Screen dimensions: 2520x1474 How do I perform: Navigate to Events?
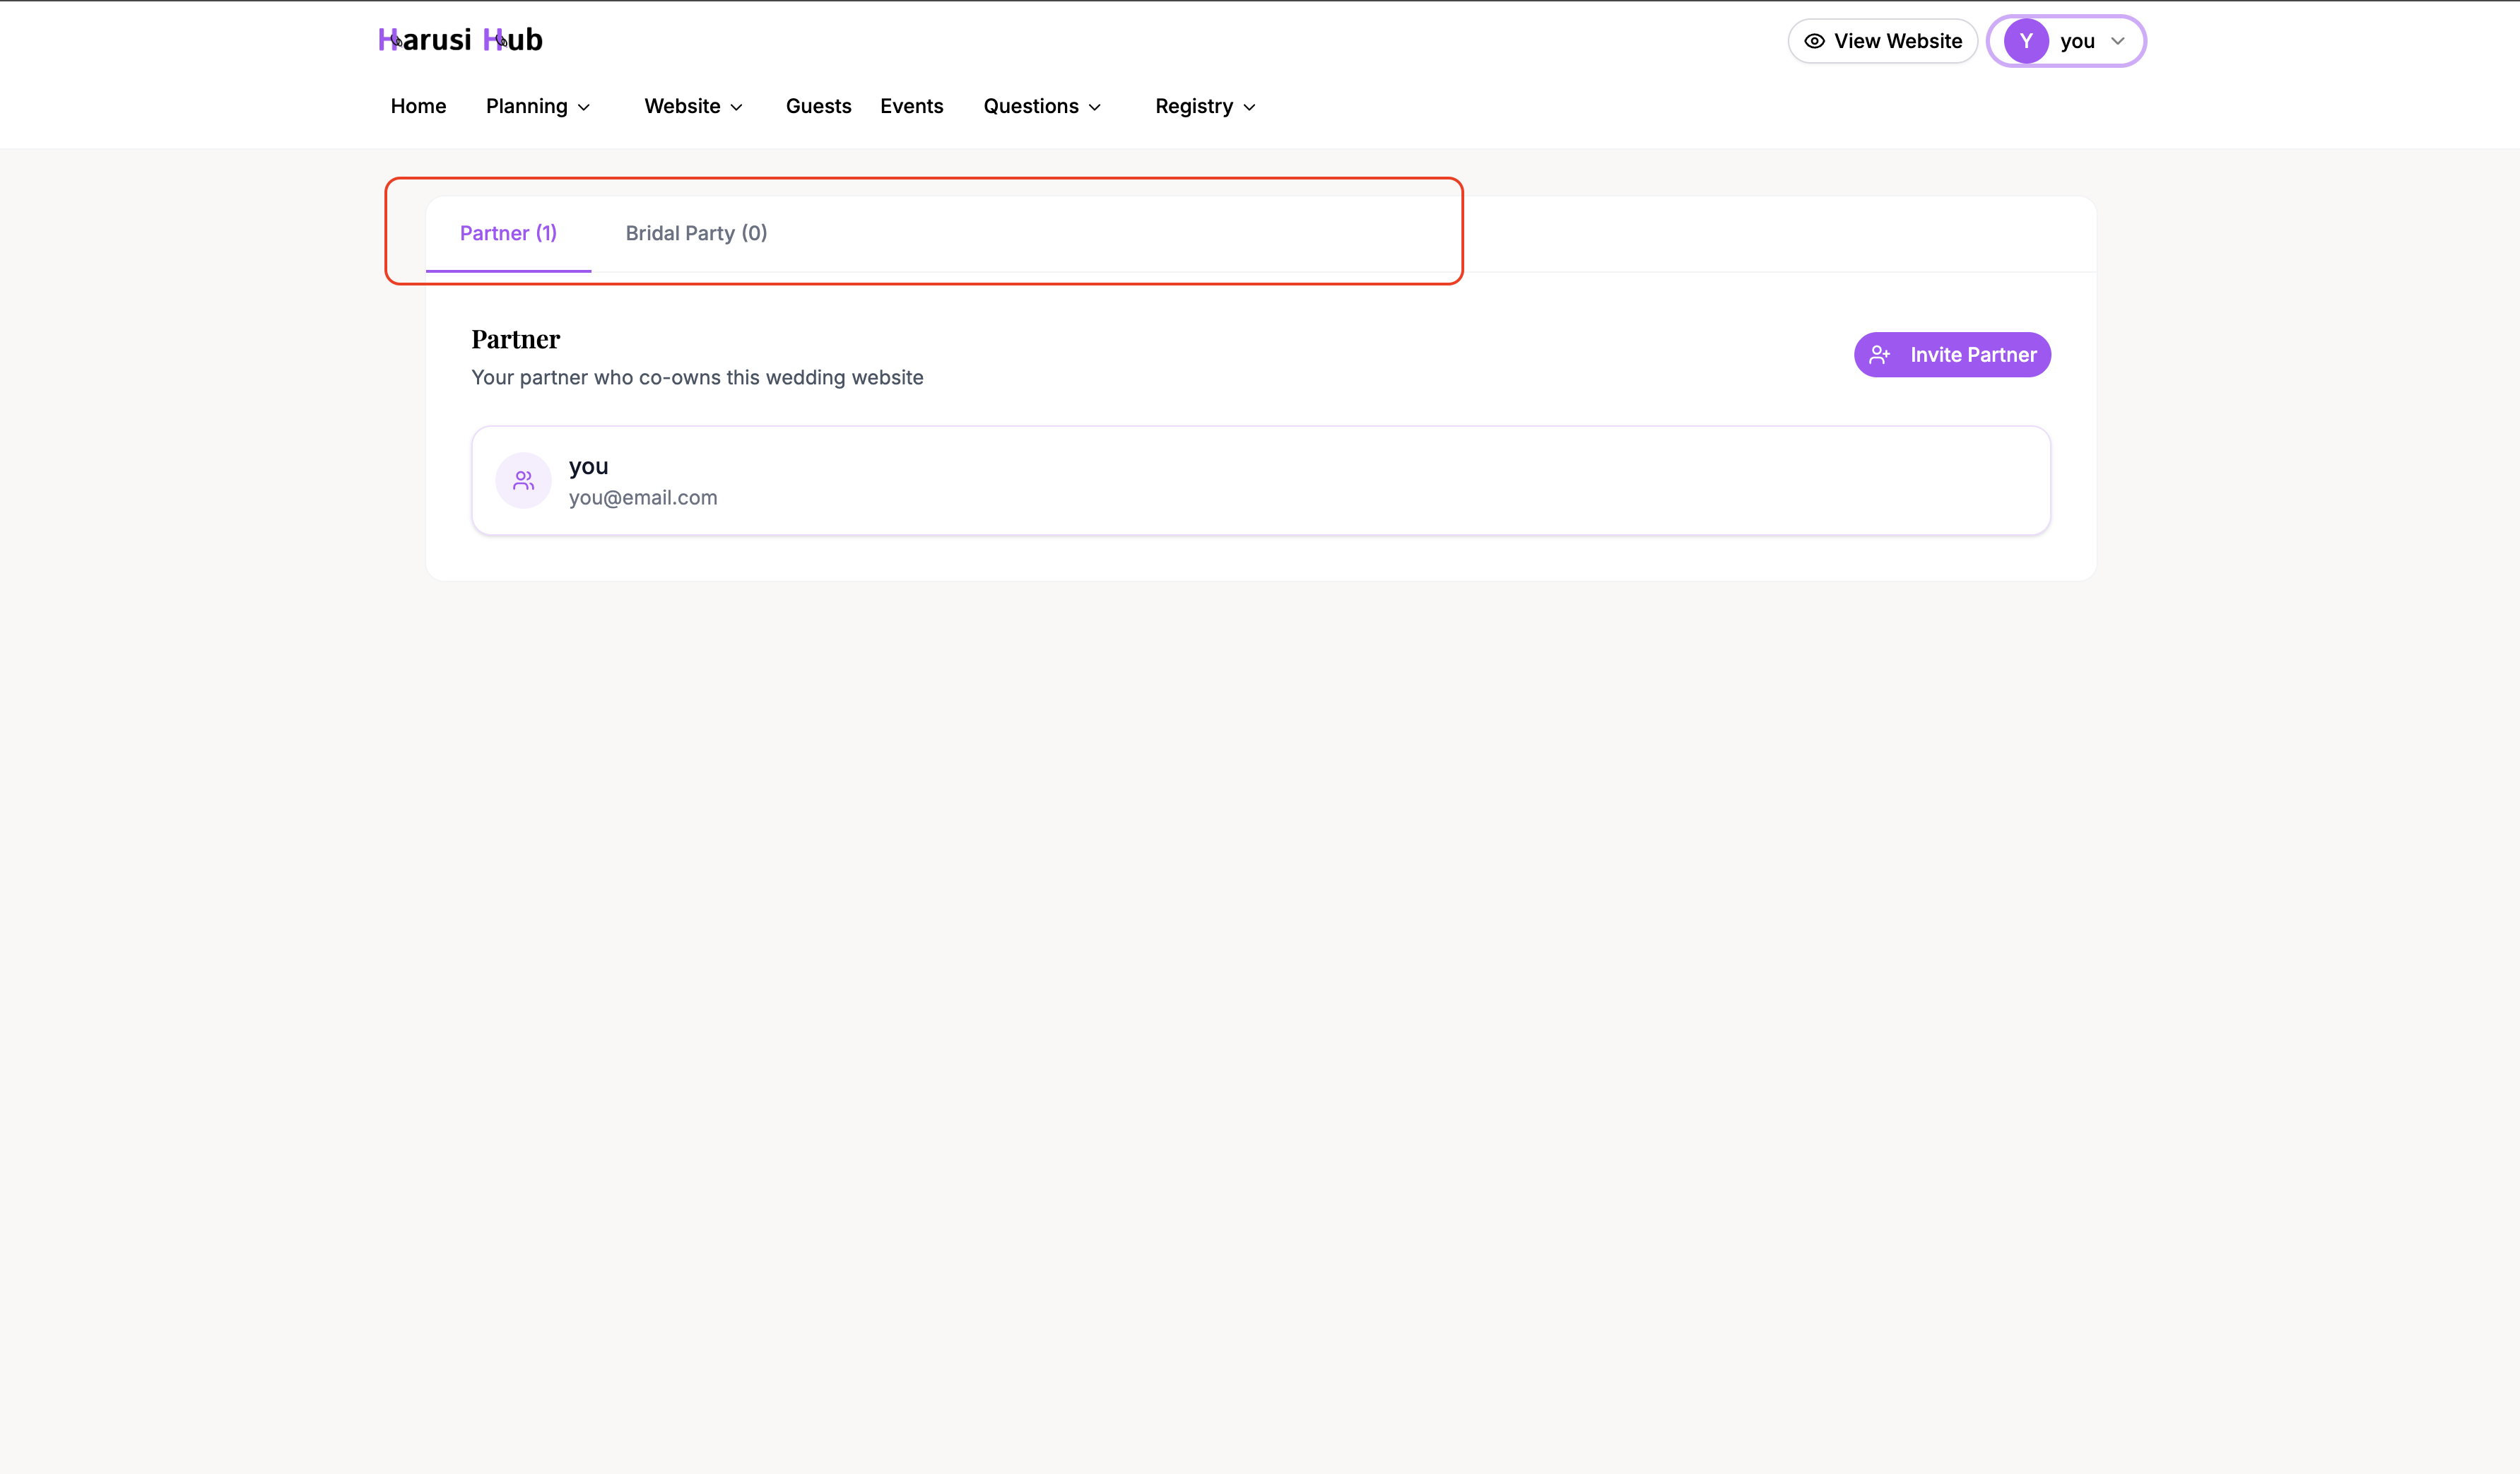click(x=911, y=106)
